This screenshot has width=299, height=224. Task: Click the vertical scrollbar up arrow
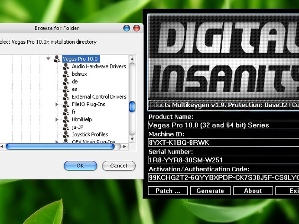pyautogui.click(x=132, y=59)
